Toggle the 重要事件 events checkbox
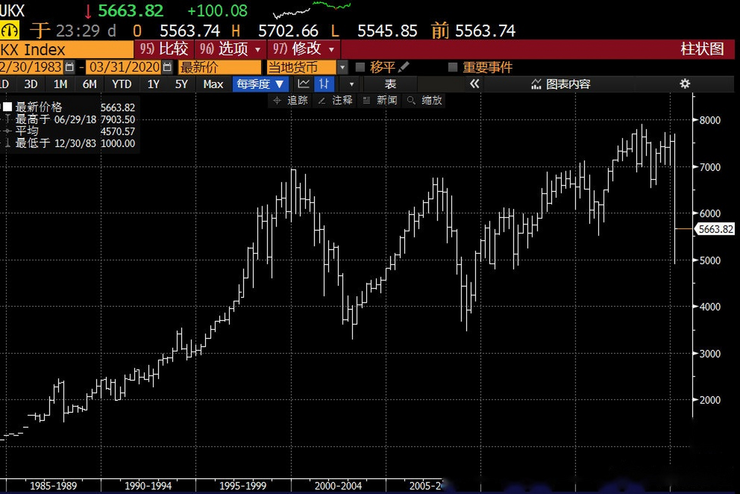The width and height of the screenshot is (740, 494). [451, 67]
